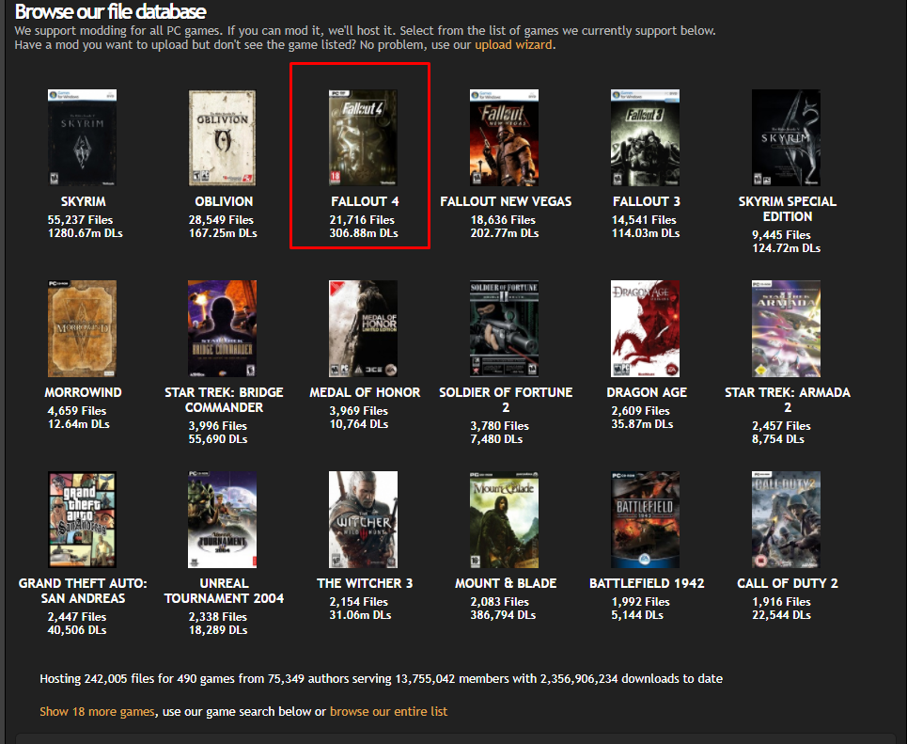907x744 pixels.
Task: Click '4,659 Files' under Morrowind
Action: tap(77, 411)
